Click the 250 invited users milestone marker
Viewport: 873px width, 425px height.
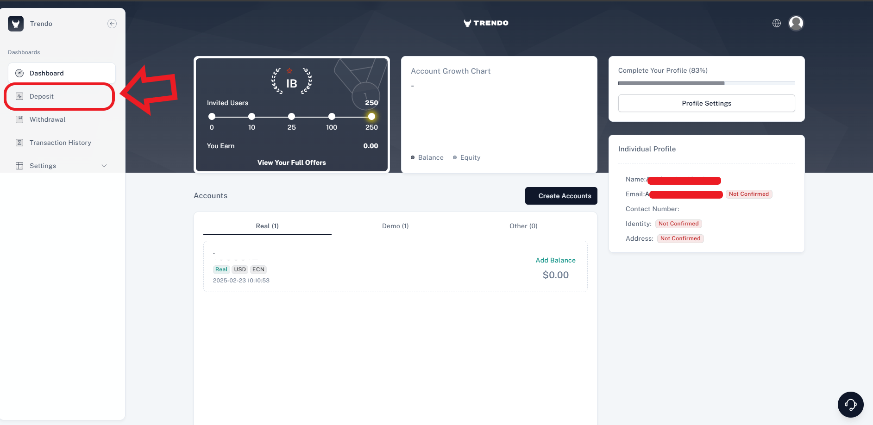(x=371, y=117)
